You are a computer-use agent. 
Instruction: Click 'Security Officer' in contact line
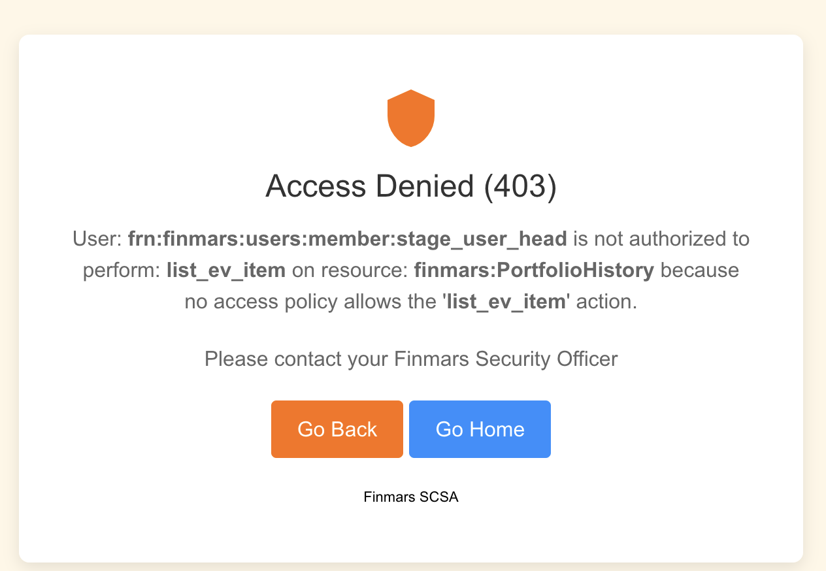546,359
